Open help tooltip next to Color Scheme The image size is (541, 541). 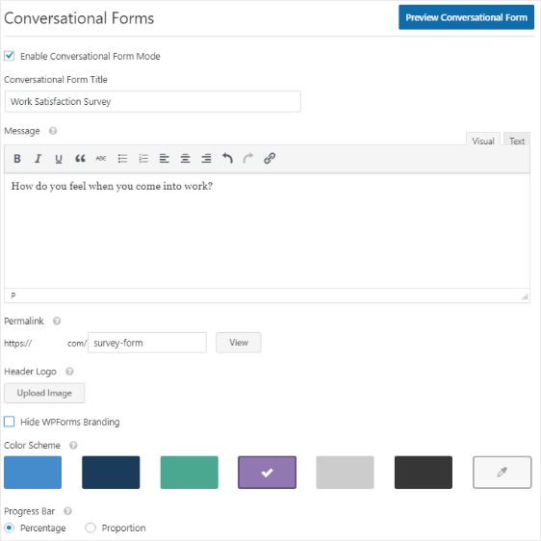coord(73,446)
